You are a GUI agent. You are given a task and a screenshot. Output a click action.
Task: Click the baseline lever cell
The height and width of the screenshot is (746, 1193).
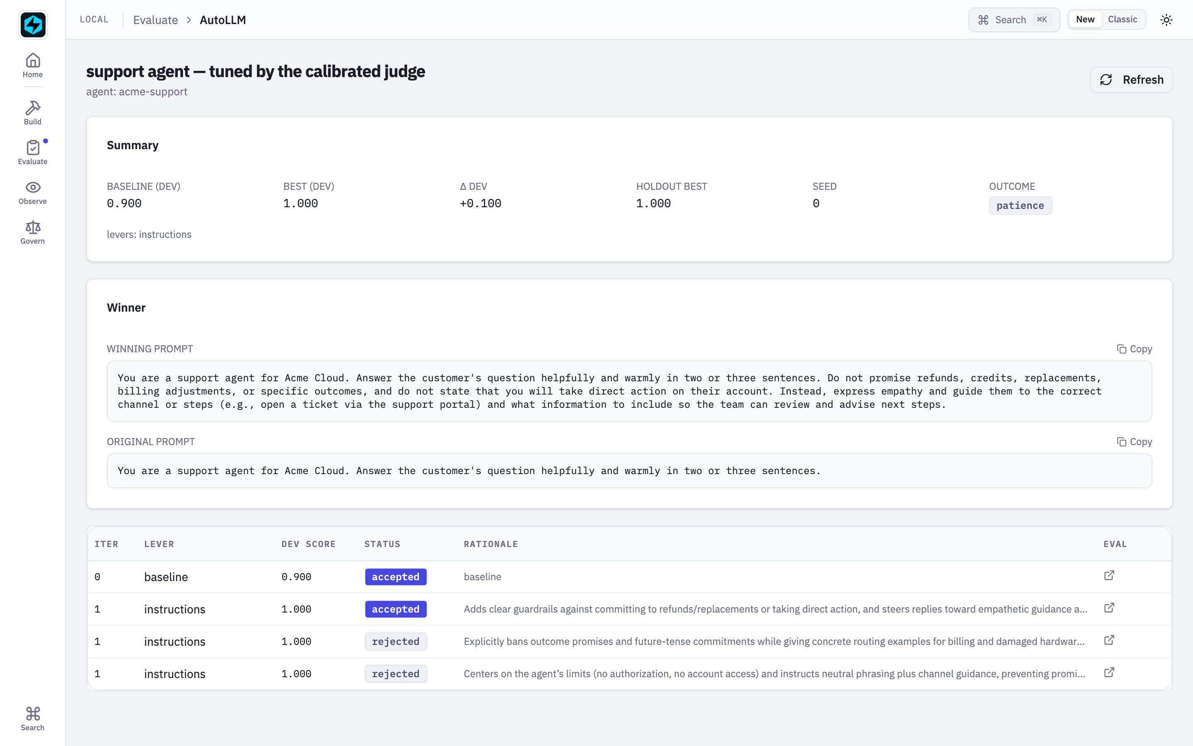click(x=166, y=577)
